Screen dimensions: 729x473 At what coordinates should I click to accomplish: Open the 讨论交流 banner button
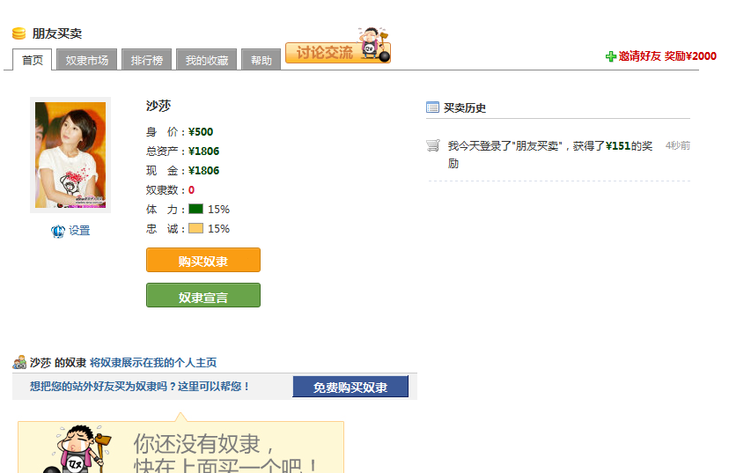338,52
